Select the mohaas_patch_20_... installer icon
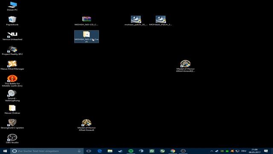 [x=136, y=21]
